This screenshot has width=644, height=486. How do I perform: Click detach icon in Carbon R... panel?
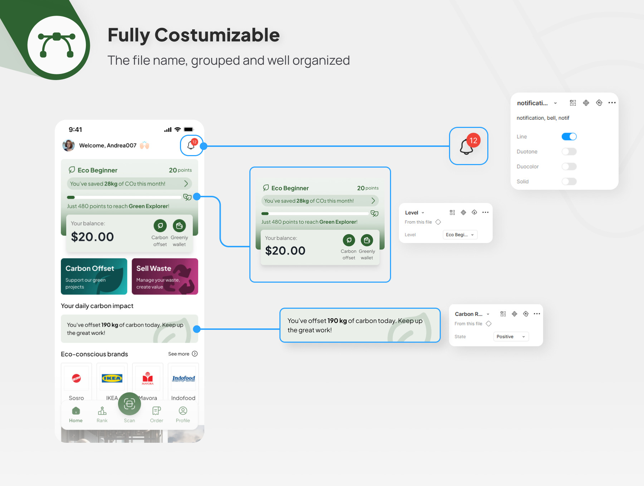[526, 314]
